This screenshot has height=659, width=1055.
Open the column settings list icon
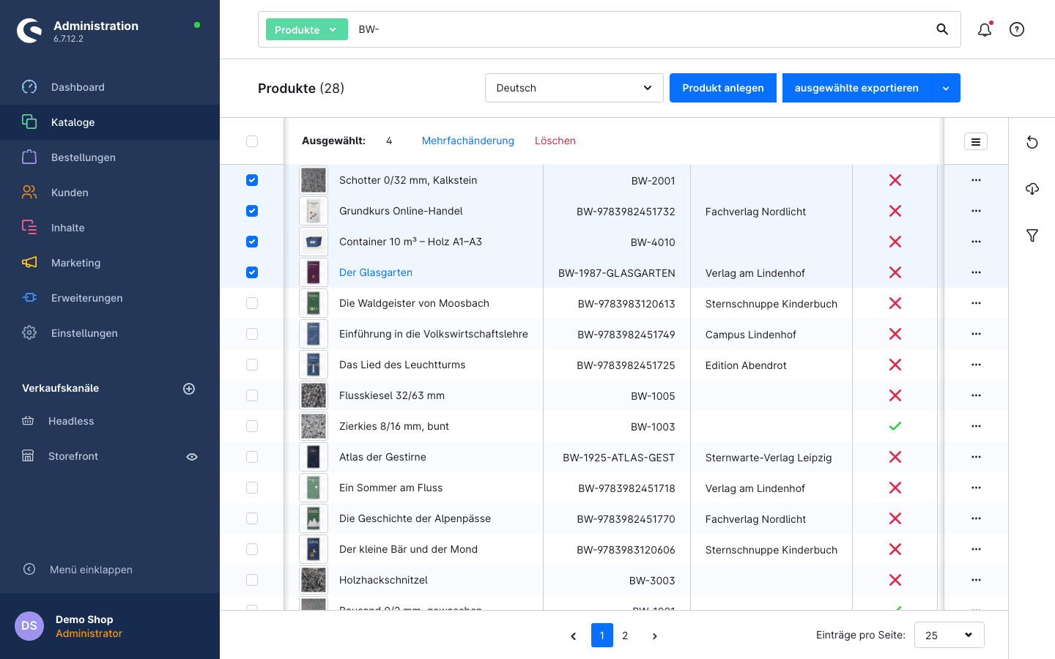(976, 141)
